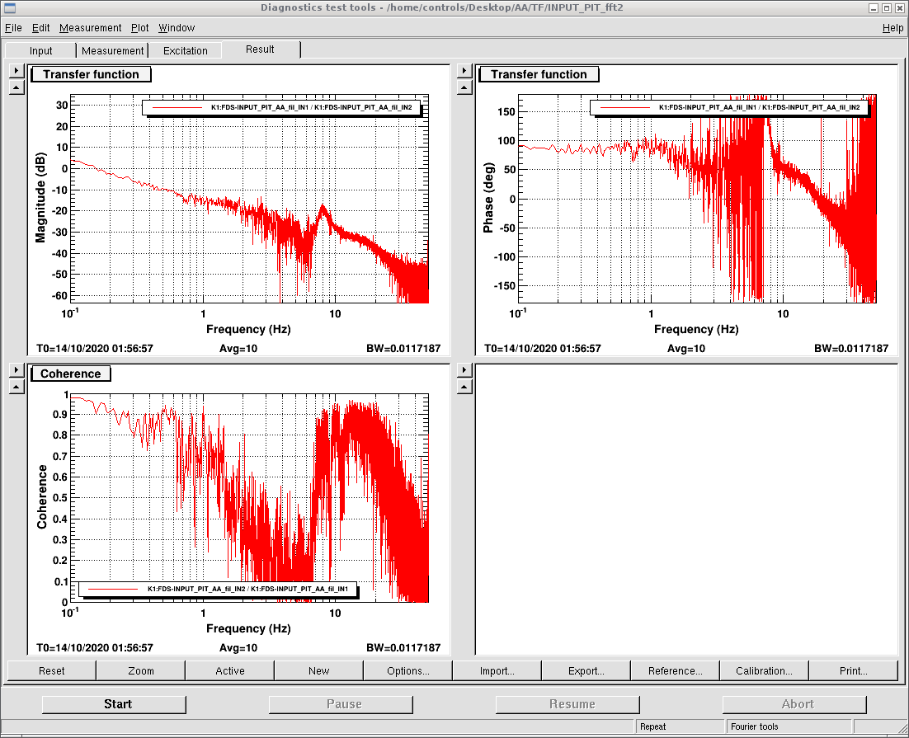Screen dimensions: 909x738
Task: Minimize the Diagnostics test tools window
Action: (x=874, y=8)
